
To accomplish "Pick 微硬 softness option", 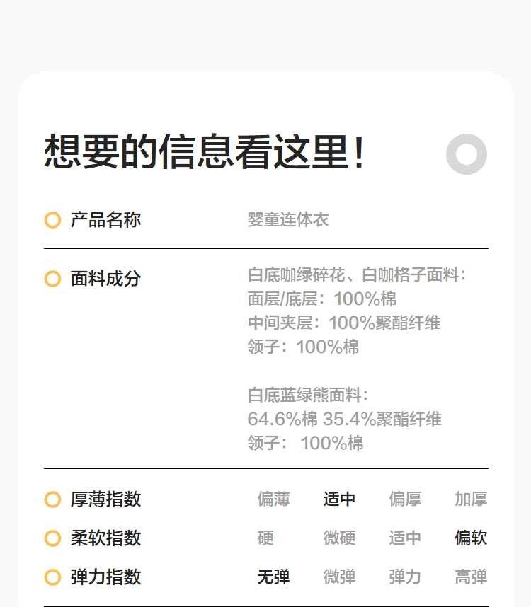I will click(339, 538).
